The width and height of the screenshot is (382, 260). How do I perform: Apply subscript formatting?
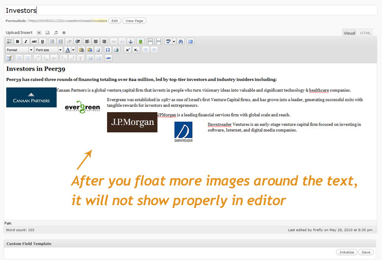click(x=136, y=50)
